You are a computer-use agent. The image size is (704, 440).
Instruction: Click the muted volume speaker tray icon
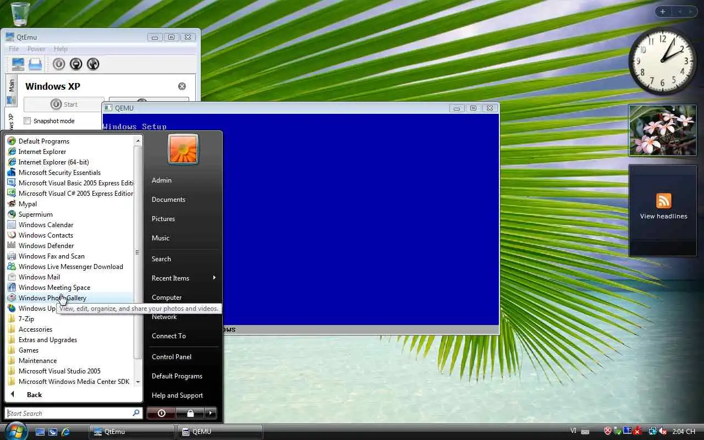(663, 431)
